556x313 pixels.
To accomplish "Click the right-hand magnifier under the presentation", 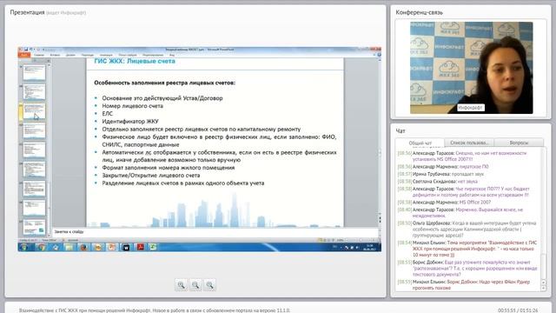I will (x=209, y=284).
